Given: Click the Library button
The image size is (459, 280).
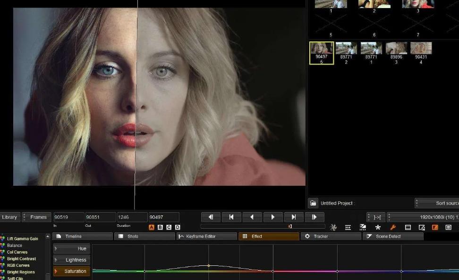Looking at the screenshot, I should (x=9, y=217).
